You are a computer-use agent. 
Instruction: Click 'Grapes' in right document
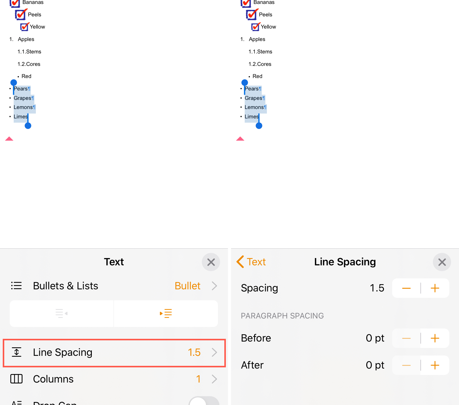point(254,98)
